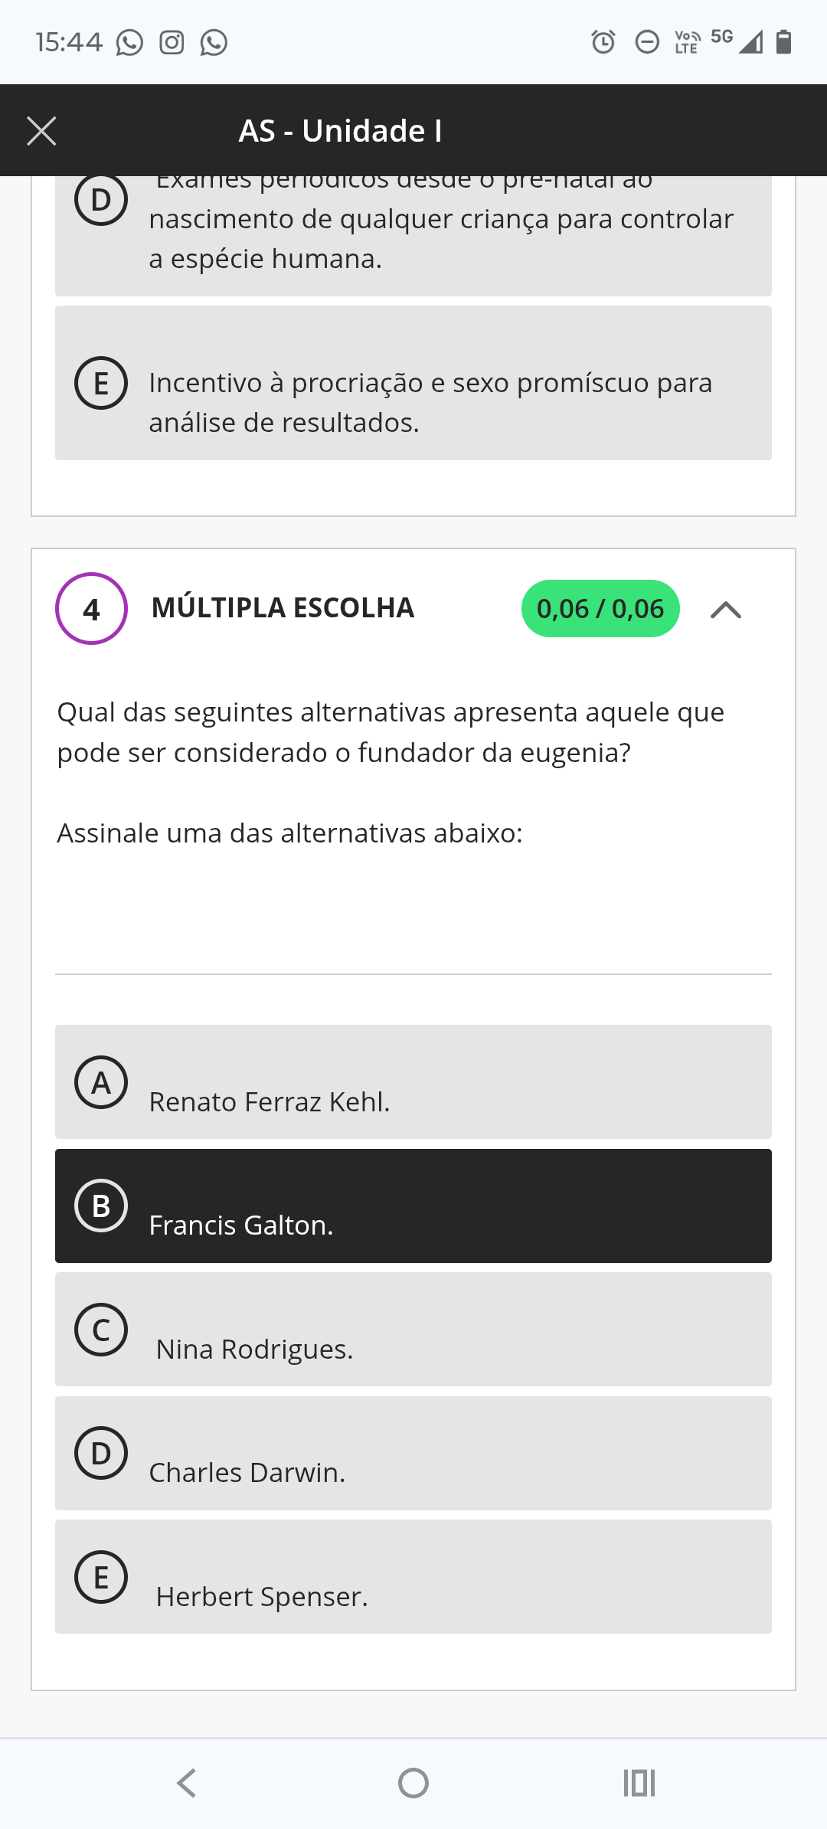Pick option D Charles Darwin
Image resolution: width=827 pixels, height=1829 pixels.
point(413,1453)
